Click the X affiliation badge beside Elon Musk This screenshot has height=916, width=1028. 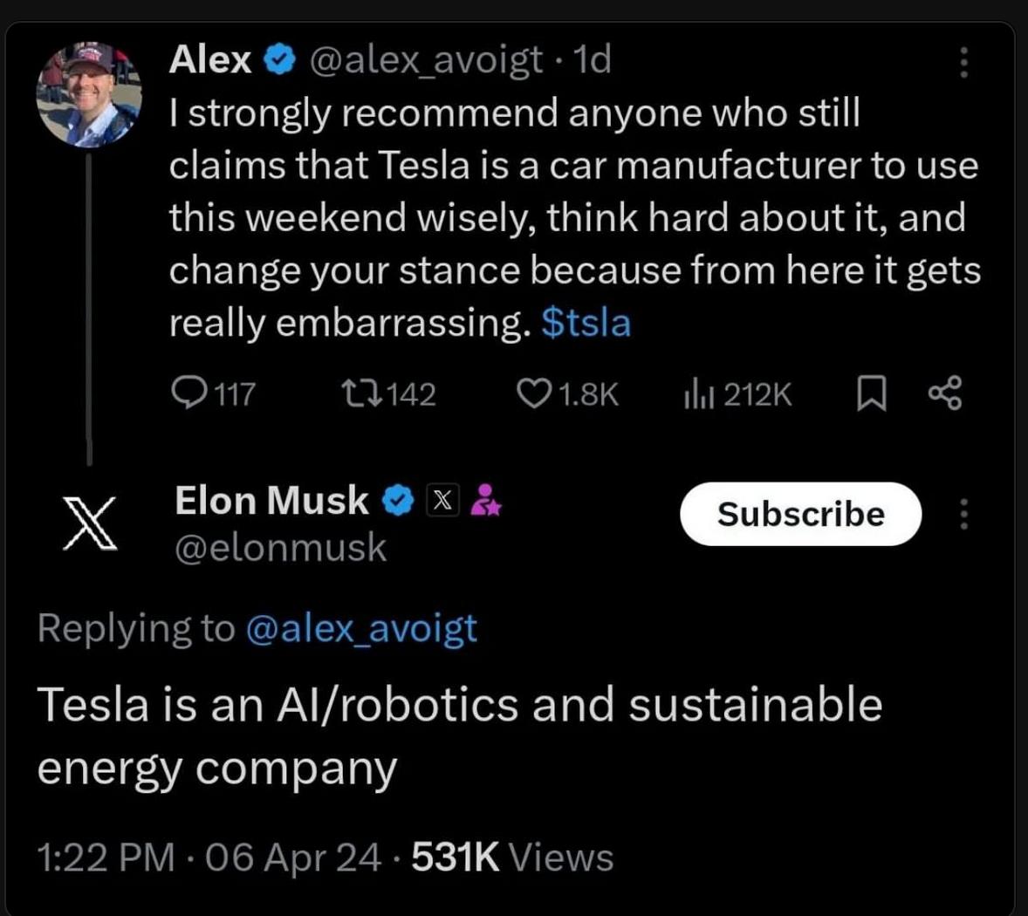(442, 501)
